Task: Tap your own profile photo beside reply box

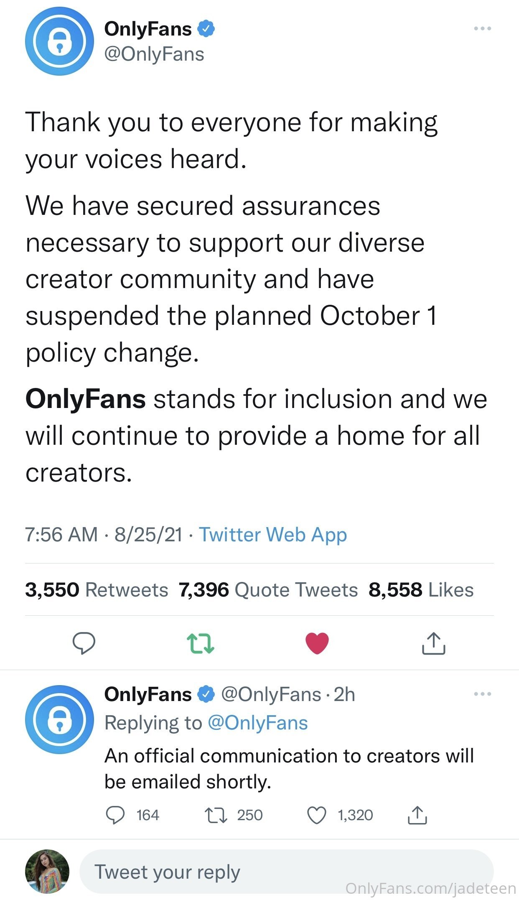Action: [x=47, y=872]
